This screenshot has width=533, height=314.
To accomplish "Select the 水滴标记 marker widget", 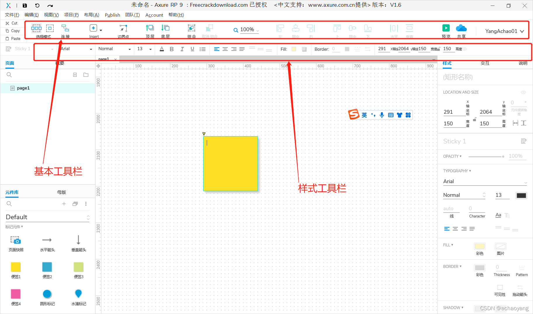I will tap(79, 297).
